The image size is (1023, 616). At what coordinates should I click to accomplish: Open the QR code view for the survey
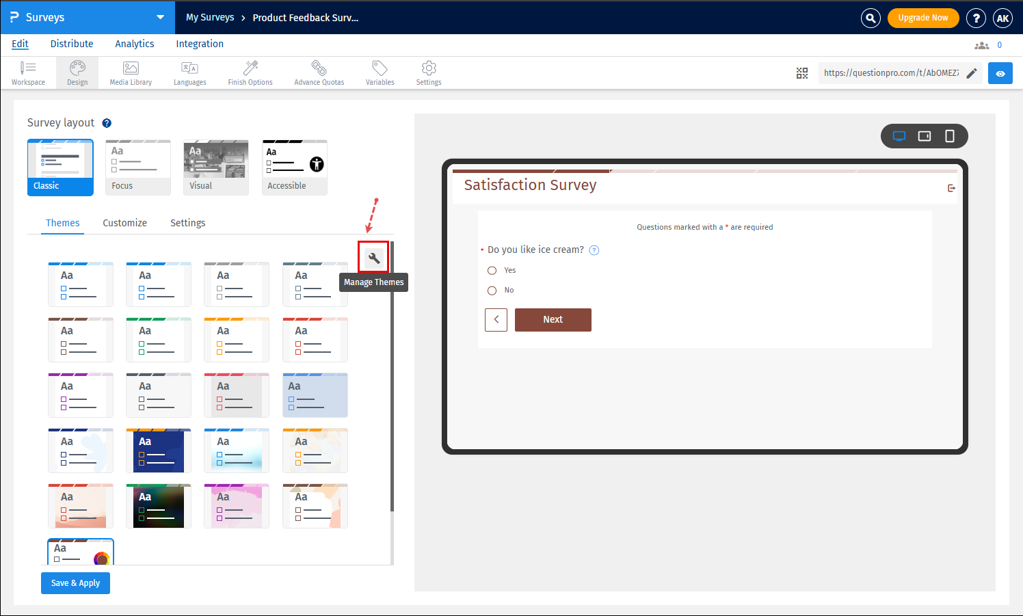(x=802, y=73)
